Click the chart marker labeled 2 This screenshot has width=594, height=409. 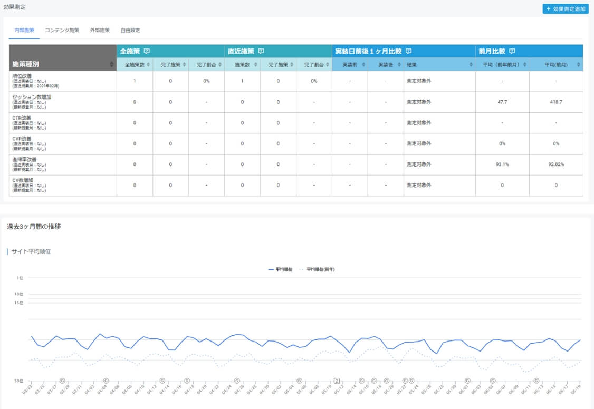(x=337, y=381)
